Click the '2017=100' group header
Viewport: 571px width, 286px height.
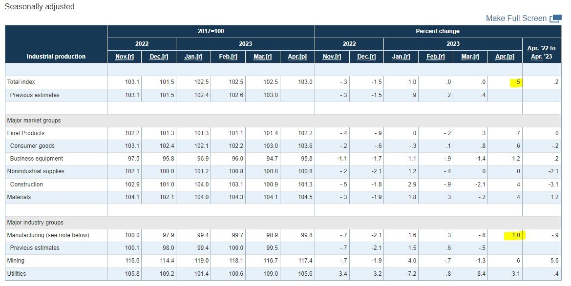[x=211, y=31]
